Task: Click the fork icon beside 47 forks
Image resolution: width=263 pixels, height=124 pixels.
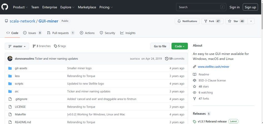Action: [195, 98]
